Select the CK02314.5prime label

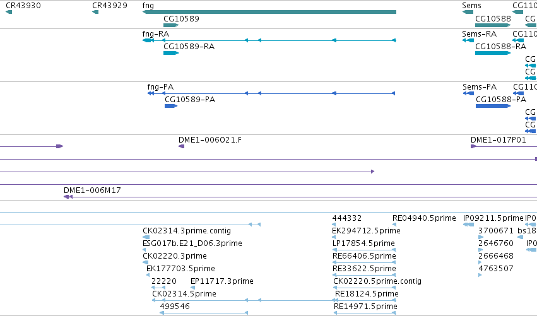(x=184, y=294)
